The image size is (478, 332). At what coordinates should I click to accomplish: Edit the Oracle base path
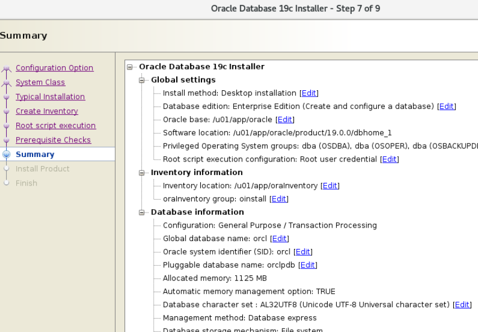(284, 119)
